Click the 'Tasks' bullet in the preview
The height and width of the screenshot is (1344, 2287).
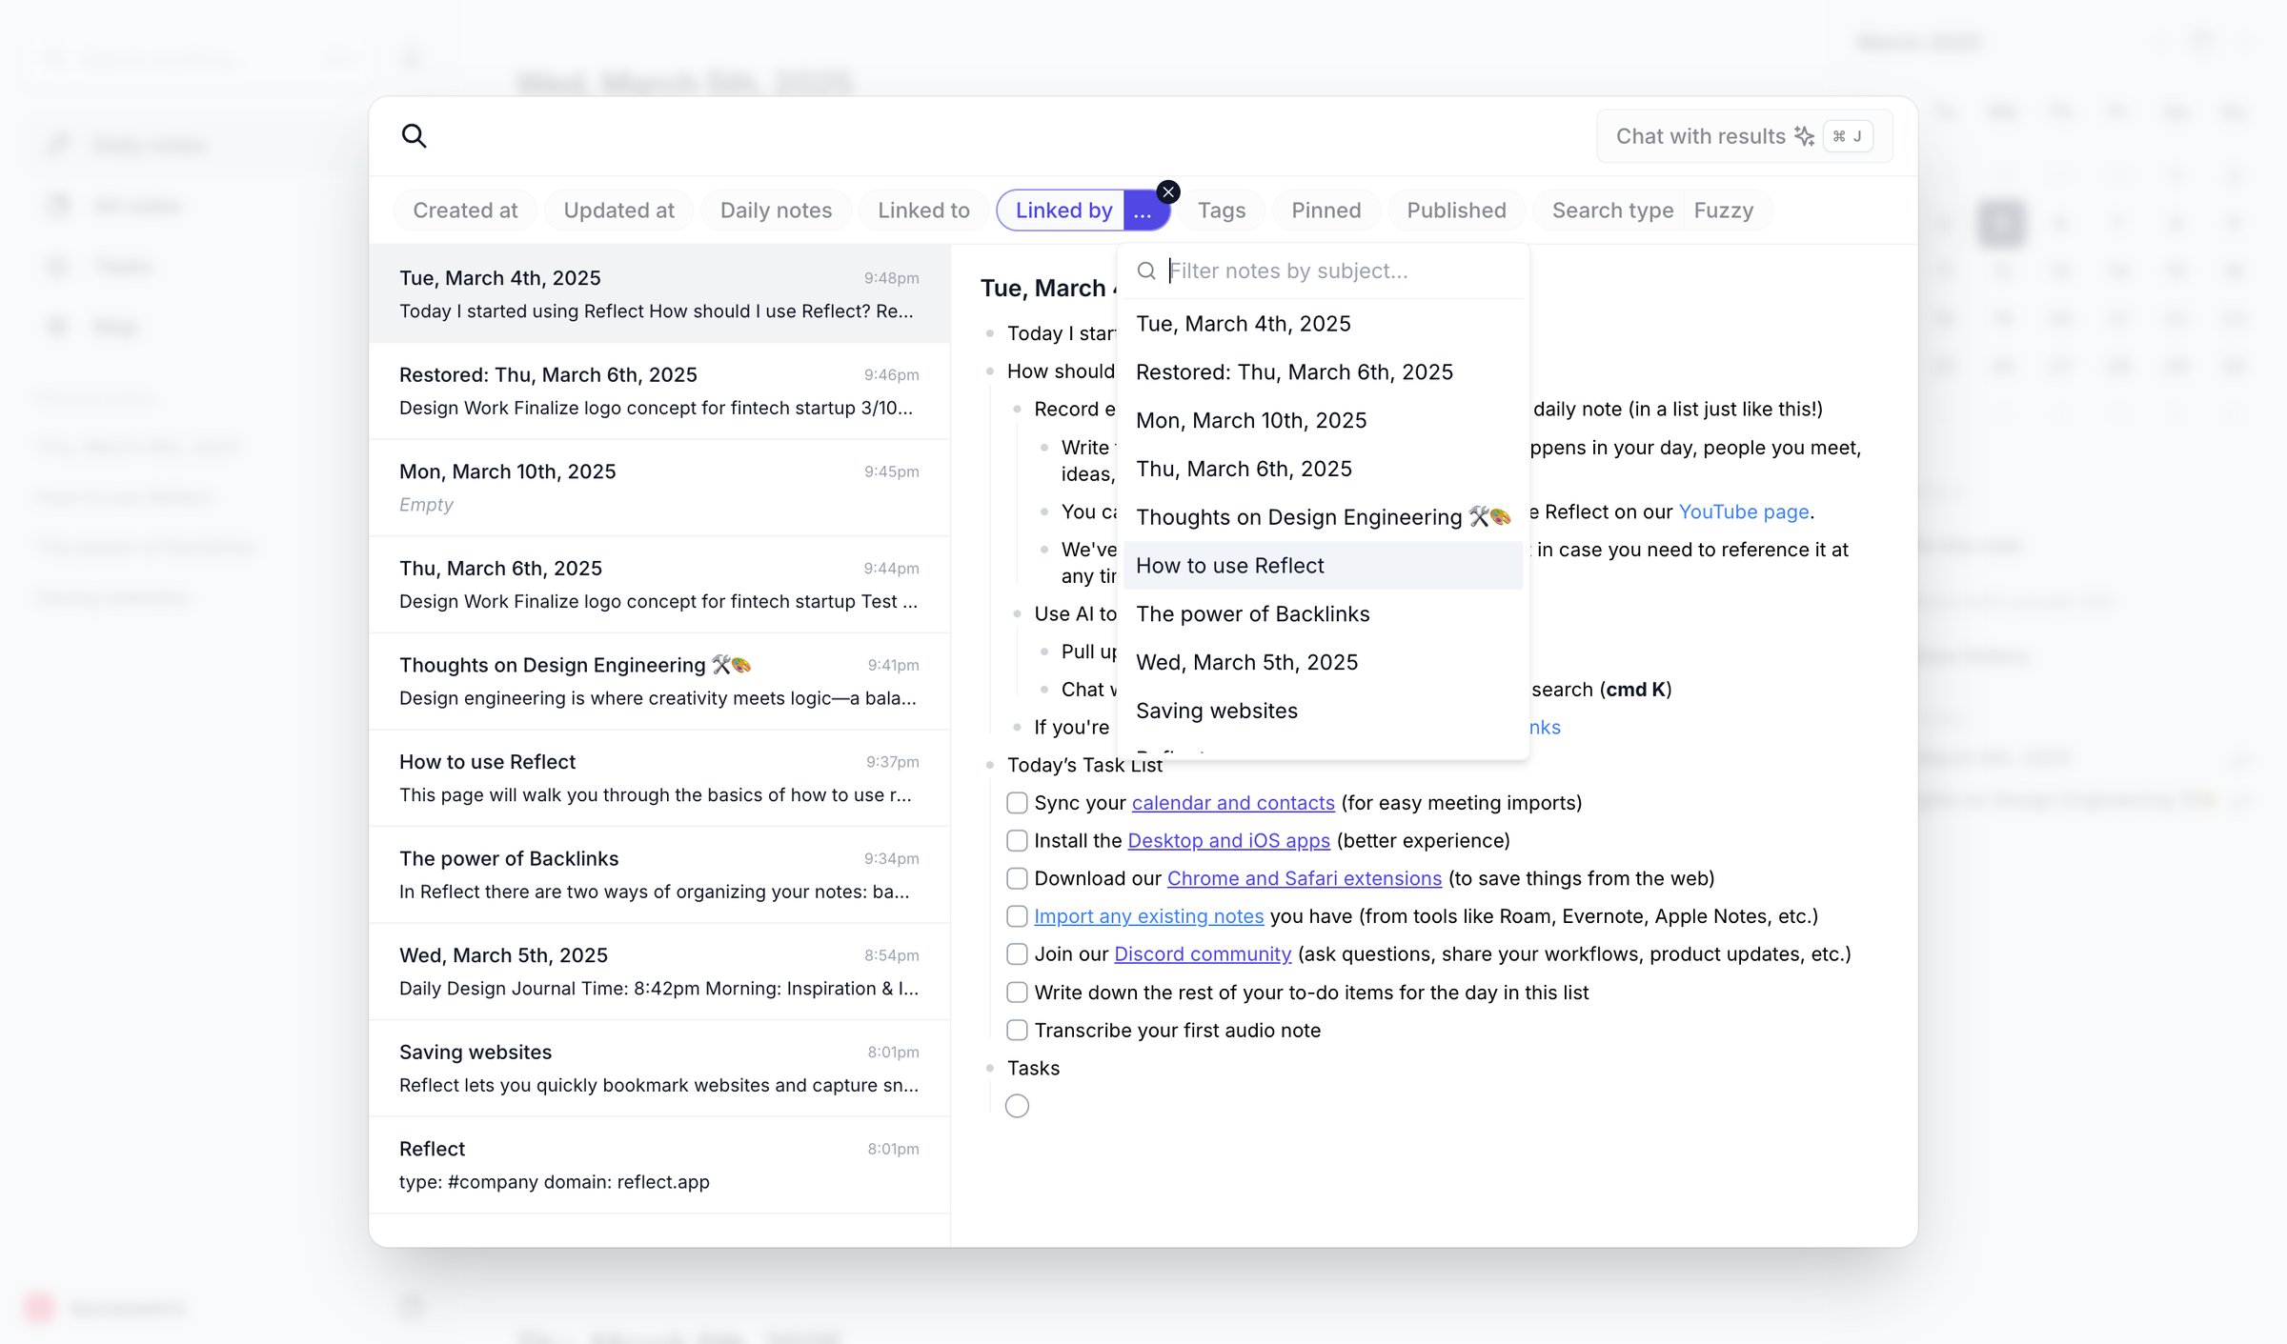pos(1033,1069)
